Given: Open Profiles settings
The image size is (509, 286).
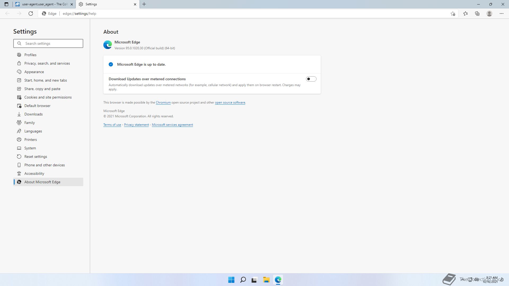Looking at the screenshot, I should (x=48, y=55).
